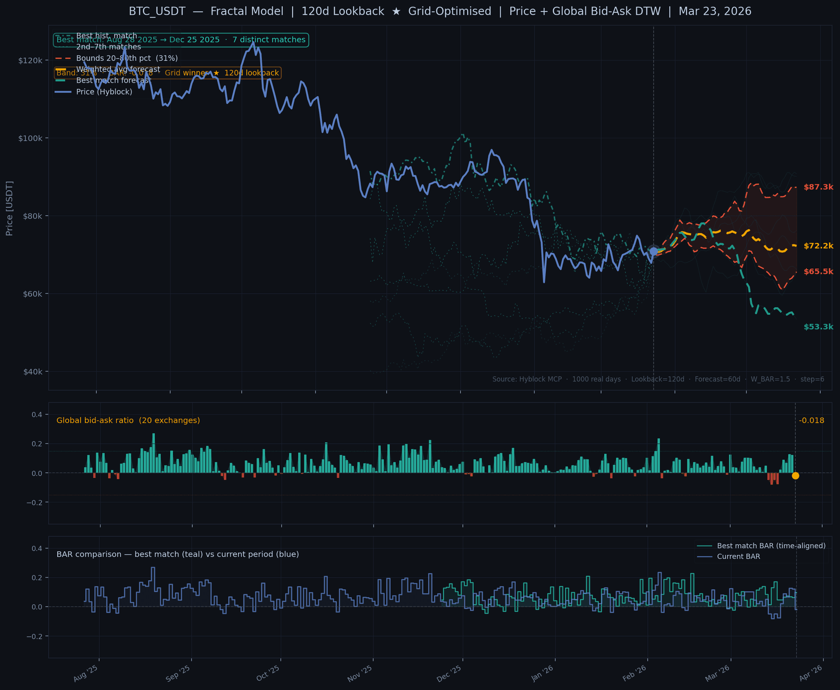Click the chart title starting with BTC_USDT
Image resolution: width=840 pixels, height=690 pixels.
440,11
